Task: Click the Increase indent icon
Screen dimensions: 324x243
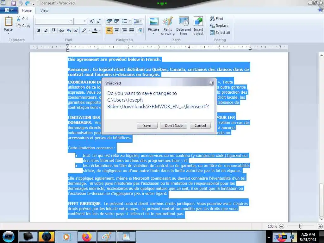Action: click(117, 21)
